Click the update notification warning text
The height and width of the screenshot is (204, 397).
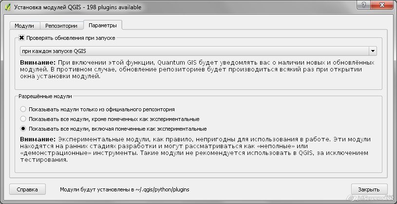click(197, 69)
